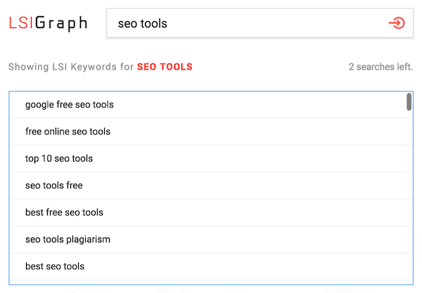422x293 pixels.
Task: Click the red arrow search submit icon
Action: click(397, 23)
